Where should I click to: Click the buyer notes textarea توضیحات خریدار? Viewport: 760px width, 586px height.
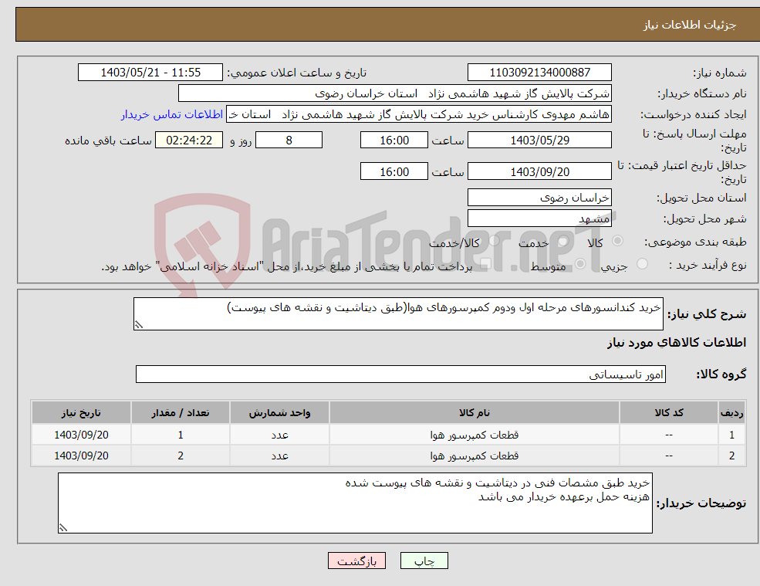[355, 503]
